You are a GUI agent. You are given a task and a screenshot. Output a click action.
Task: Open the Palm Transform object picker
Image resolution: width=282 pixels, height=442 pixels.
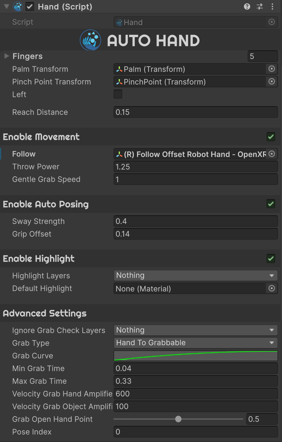(272, 69)
